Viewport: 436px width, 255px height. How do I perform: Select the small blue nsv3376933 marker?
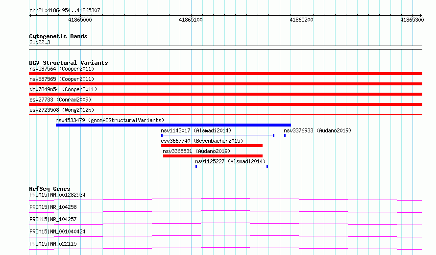point(285,135)
